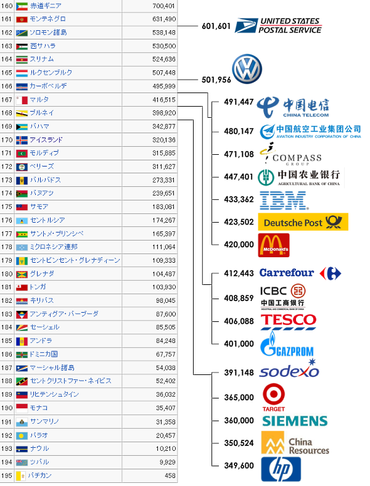Select the Sodexo employee count 391,148

click(x=239, y=373)
